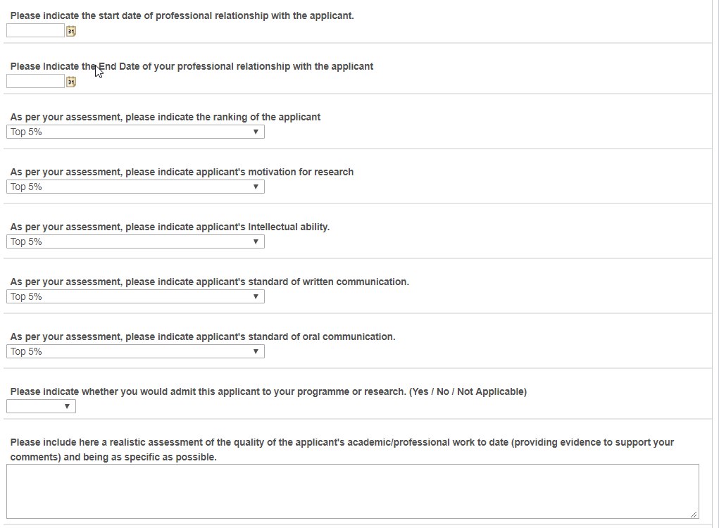
Task: Expand the written communication standard dropdown
Action: pyautogui.click(x=135, y=297)
